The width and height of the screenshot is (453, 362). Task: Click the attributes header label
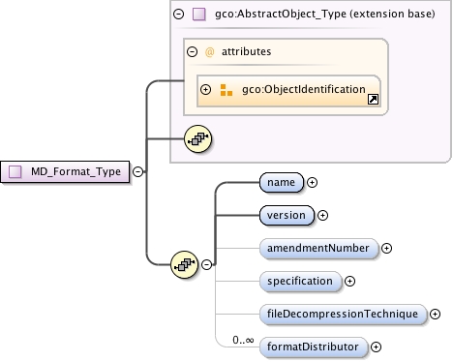click(246, 51)
